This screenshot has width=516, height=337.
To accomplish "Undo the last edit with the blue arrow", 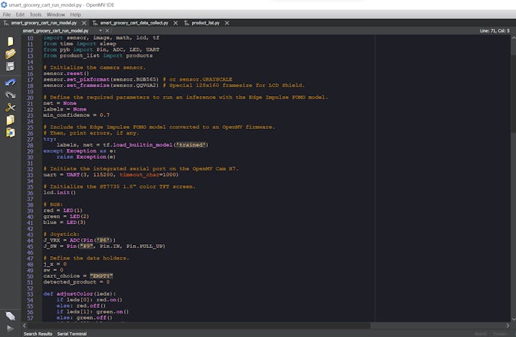I will point(10,82).
